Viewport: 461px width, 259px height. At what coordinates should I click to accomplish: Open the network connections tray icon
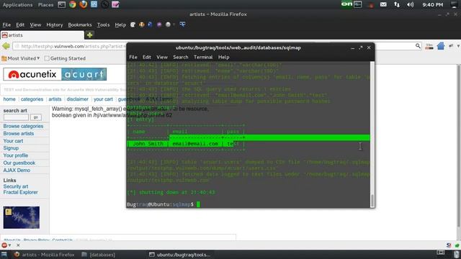pos(397,4)
